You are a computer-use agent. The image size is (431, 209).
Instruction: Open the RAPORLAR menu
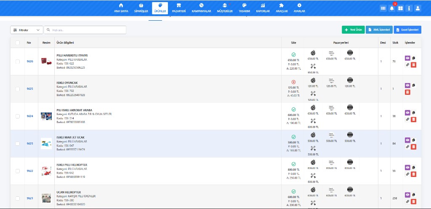coord(263,8)
